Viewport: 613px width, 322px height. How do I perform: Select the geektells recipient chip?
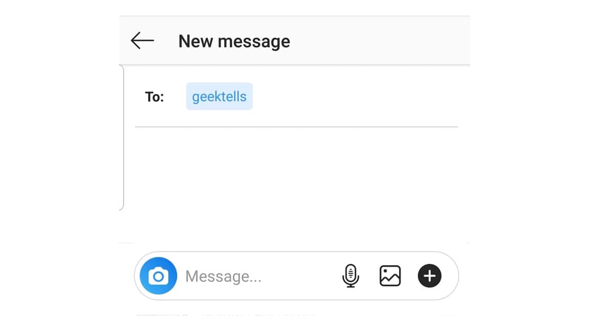219,96
